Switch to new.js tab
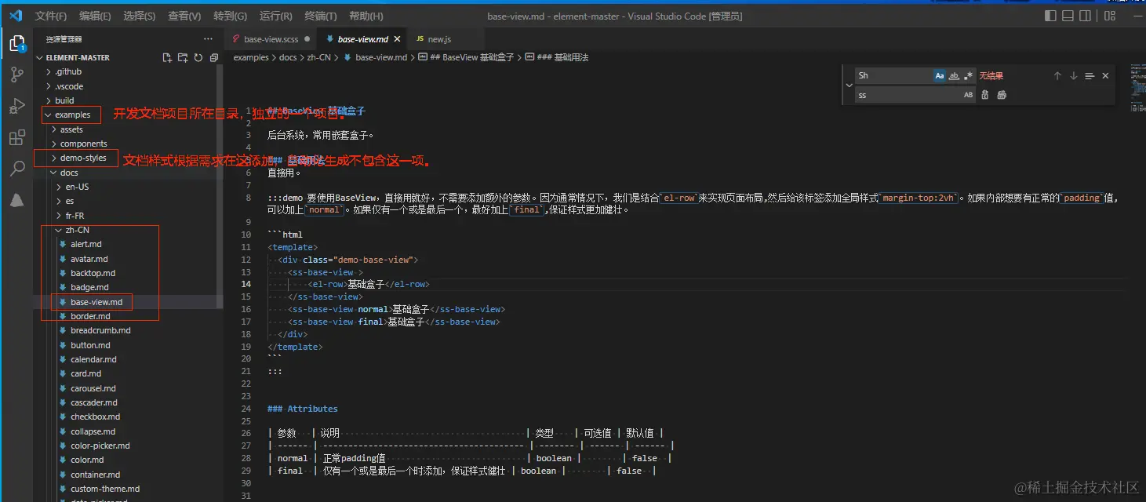Screen dimensions: 1146x502 point(439,39)
